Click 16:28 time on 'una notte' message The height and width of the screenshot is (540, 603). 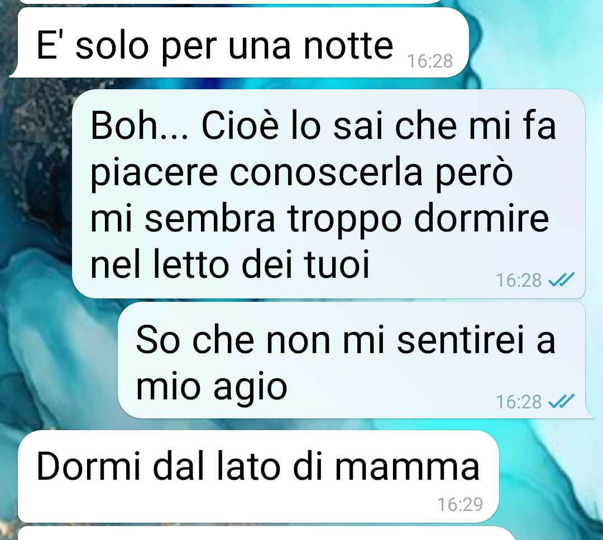click(x=430, y=61)
